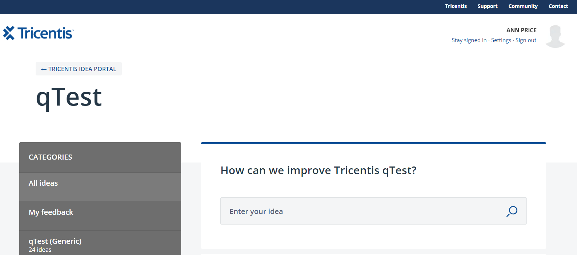Open Tricentis in the top bar
Viewport: 577px width, 255px height.
pyautogui.click(x=456, y=6)
